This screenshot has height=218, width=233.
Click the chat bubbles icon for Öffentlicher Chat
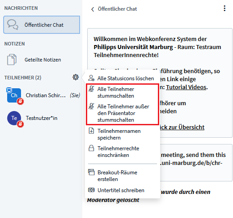13,25
